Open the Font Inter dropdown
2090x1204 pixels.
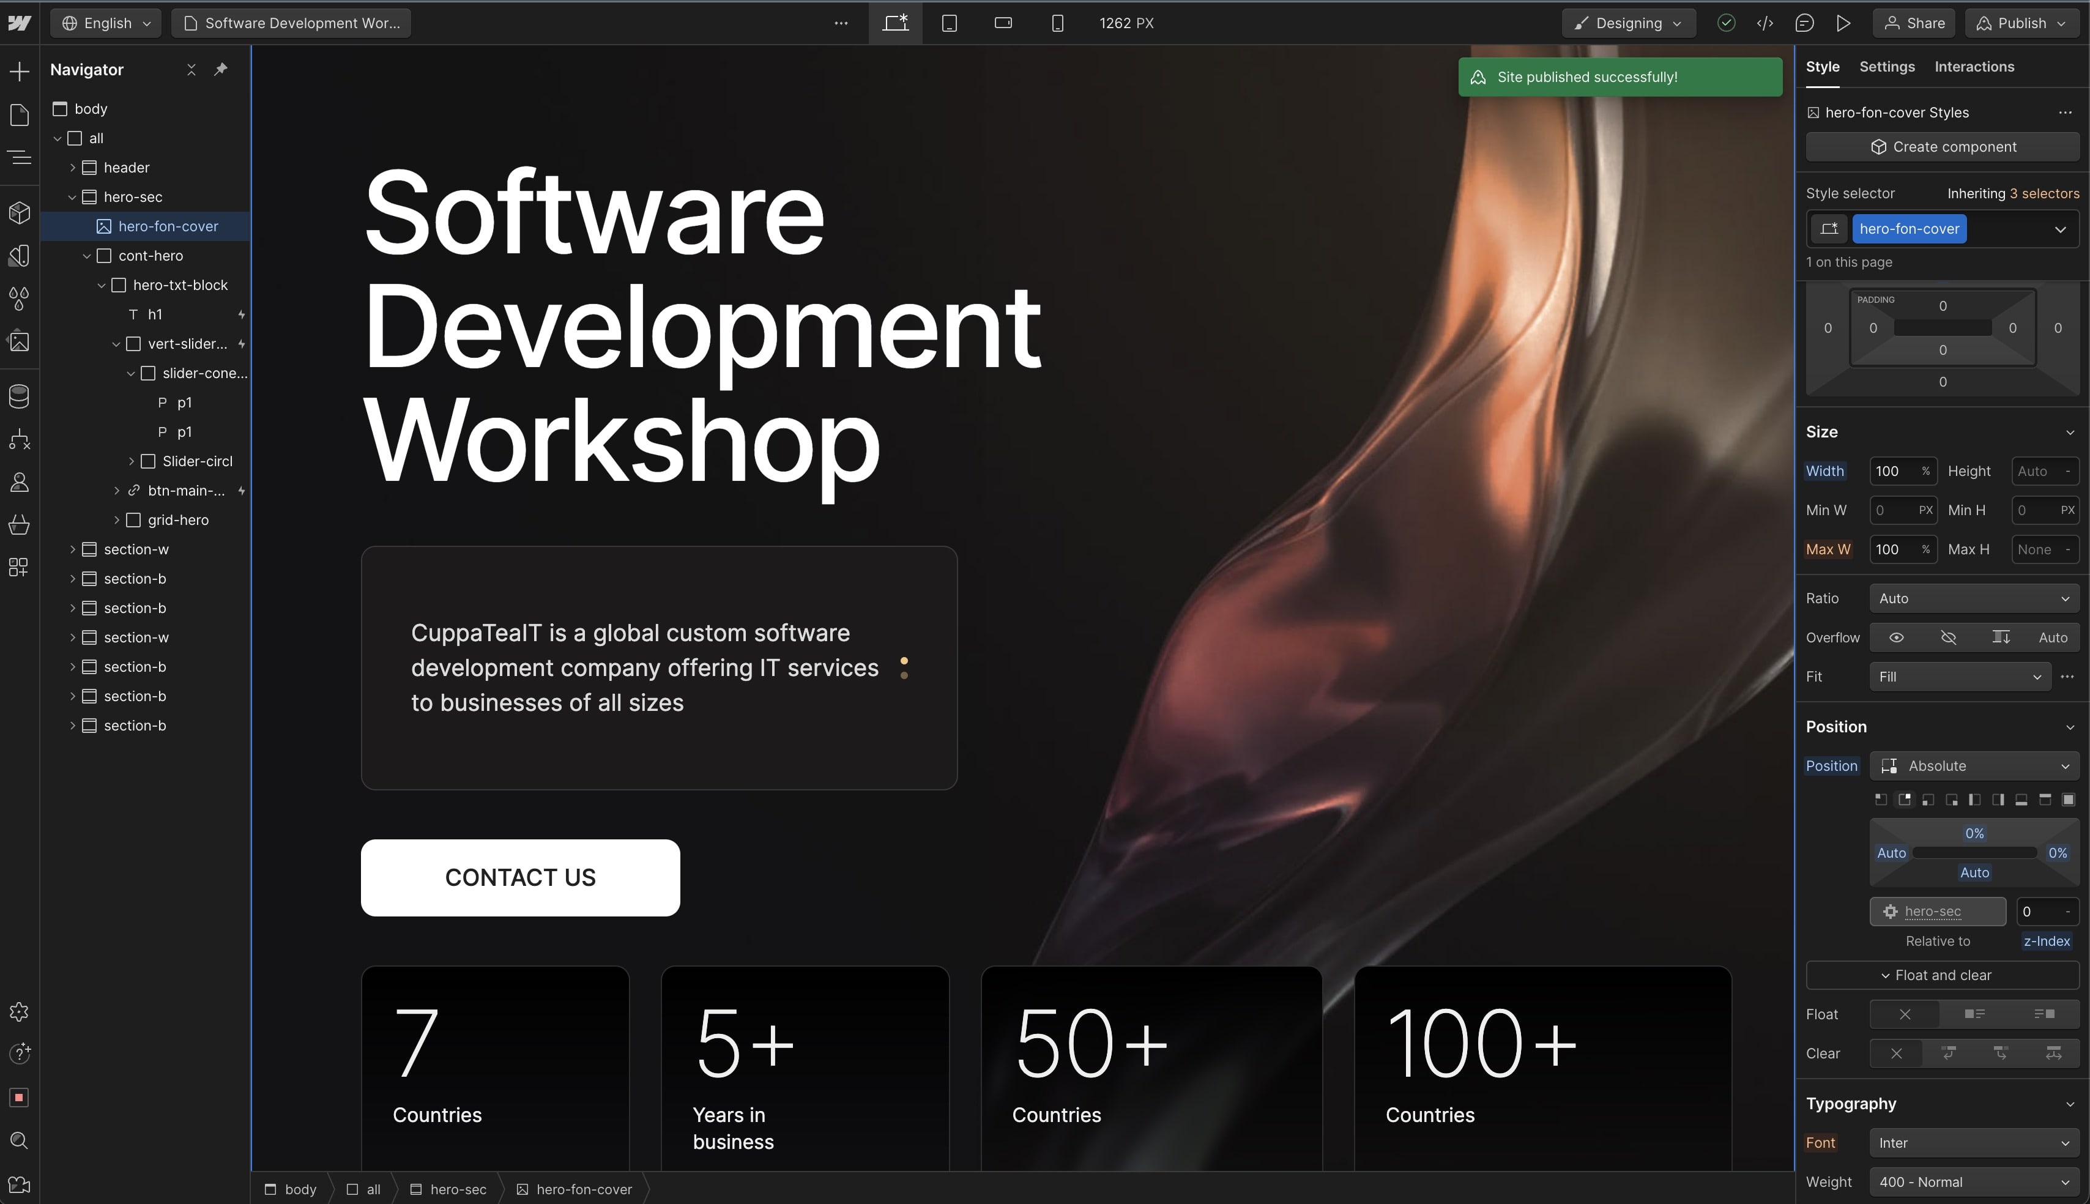(x=1973, y=1143)
